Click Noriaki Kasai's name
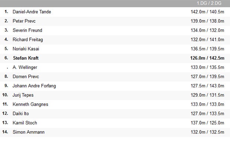This screenshot has height=155, width=230. (x=26, y=49)
